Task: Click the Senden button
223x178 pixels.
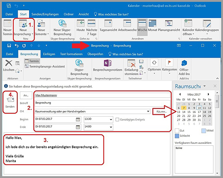Action: tap(10, 103)
